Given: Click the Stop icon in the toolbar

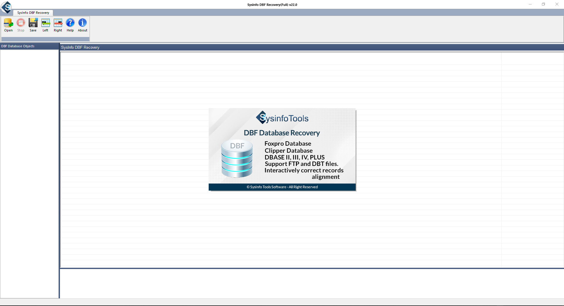Looking at the screenshot, I should [x=21, y=25].
